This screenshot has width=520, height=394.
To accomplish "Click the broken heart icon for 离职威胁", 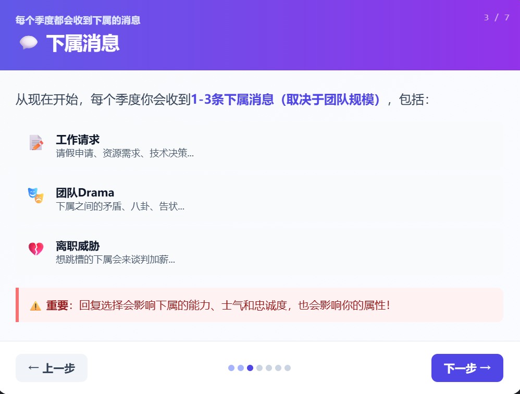I will click(x=36, y=249).
